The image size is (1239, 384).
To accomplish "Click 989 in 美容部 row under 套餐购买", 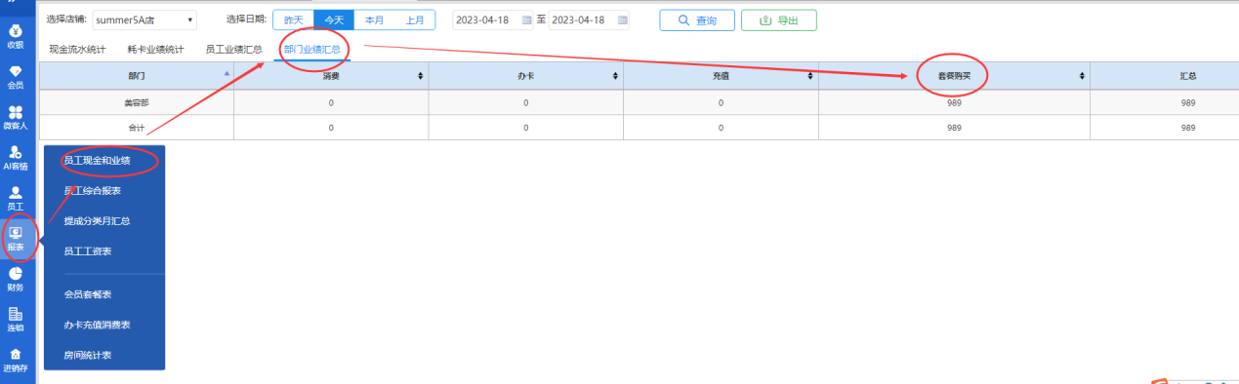I will tap(954, 102).
